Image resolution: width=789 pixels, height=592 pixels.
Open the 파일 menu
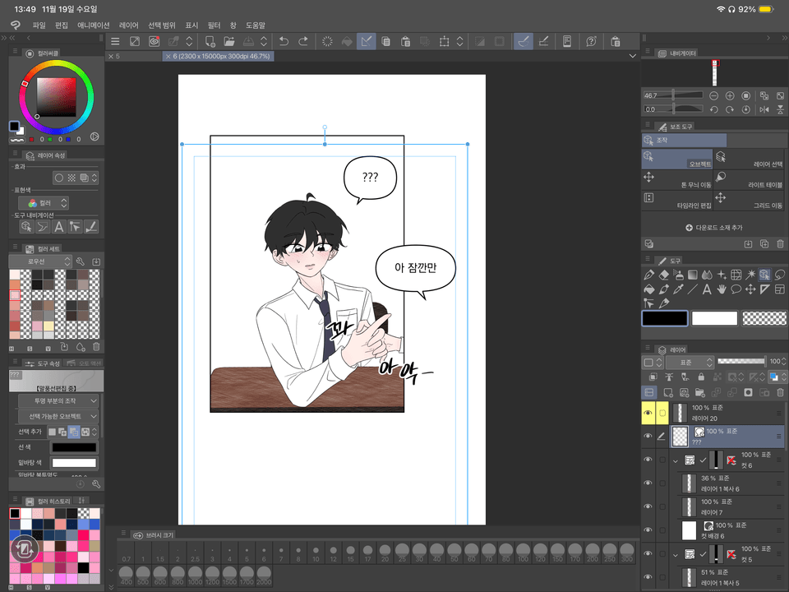pos(39,25)
